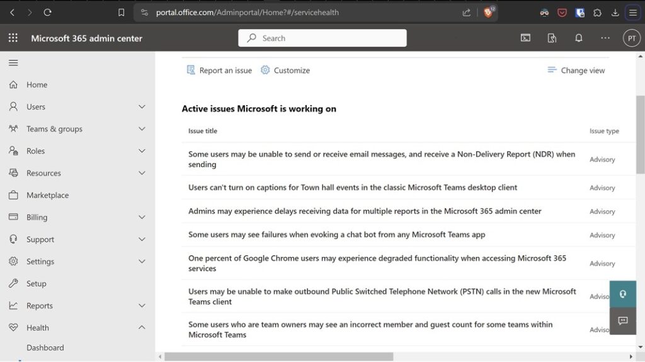Expand the Billing section

[142, 217]
